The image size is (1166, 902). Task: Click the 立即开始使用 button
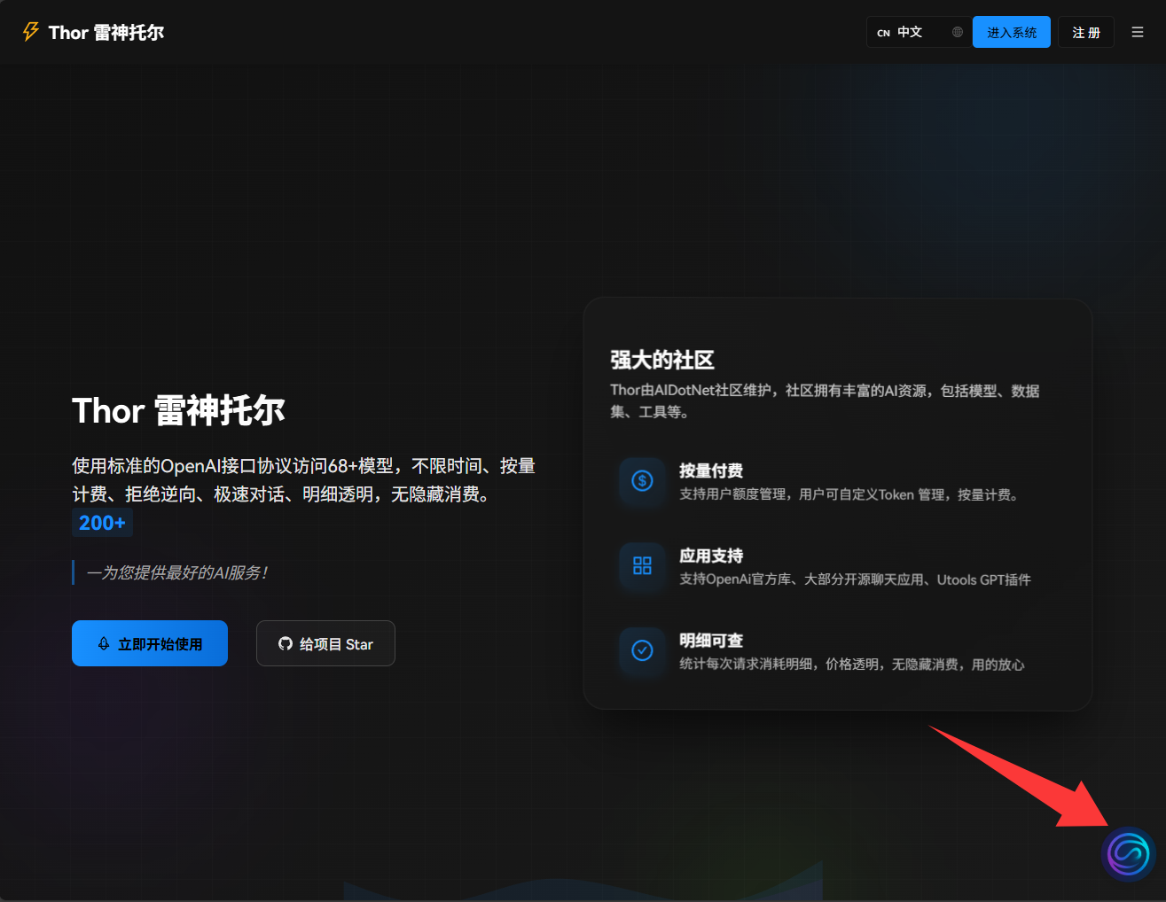pos(150,643)
